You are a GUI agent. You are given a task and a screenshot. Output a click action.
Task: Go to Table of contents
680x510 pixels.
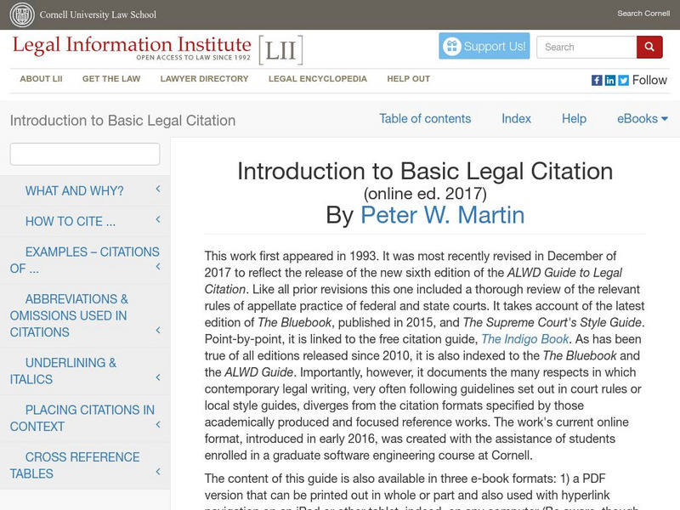(x=425, y=119)
